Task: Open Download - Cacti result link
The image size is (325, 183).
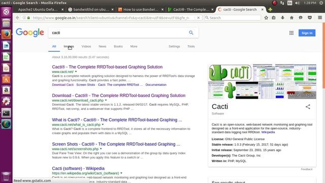Action: [x=118, y=96]
